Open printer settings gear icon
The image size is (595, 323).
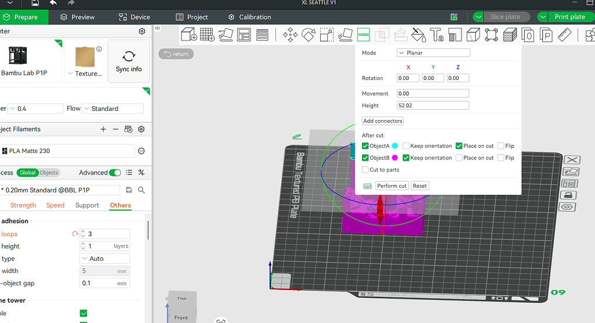[x=142, y=31]
